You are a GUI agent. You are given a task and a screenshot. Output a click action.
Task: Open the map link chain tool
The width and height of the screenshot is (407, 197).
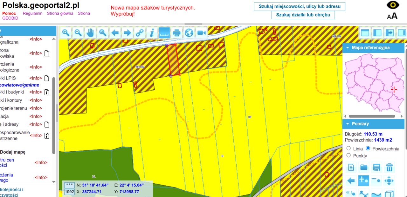140,33
